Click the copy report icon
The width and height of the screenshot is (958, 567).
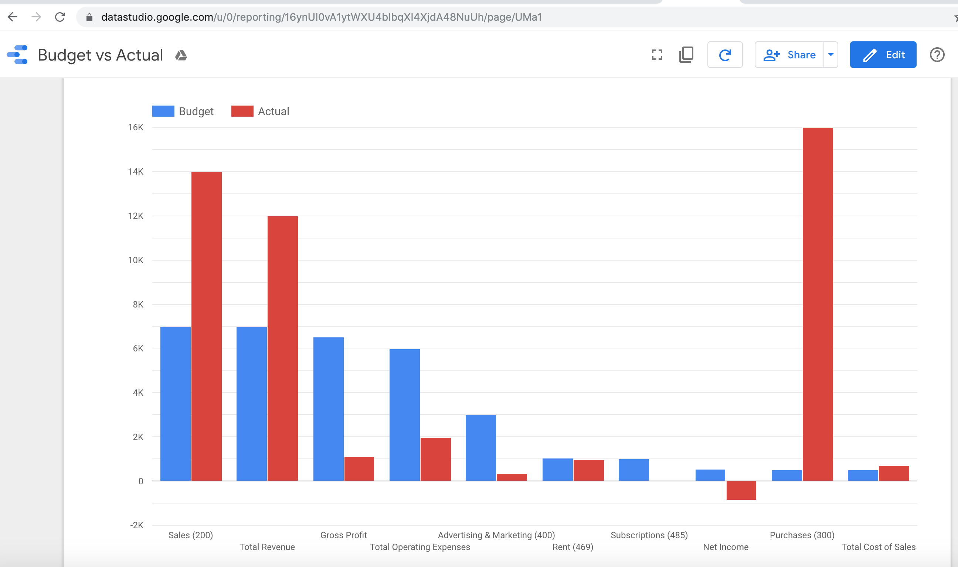pos(686,55)
